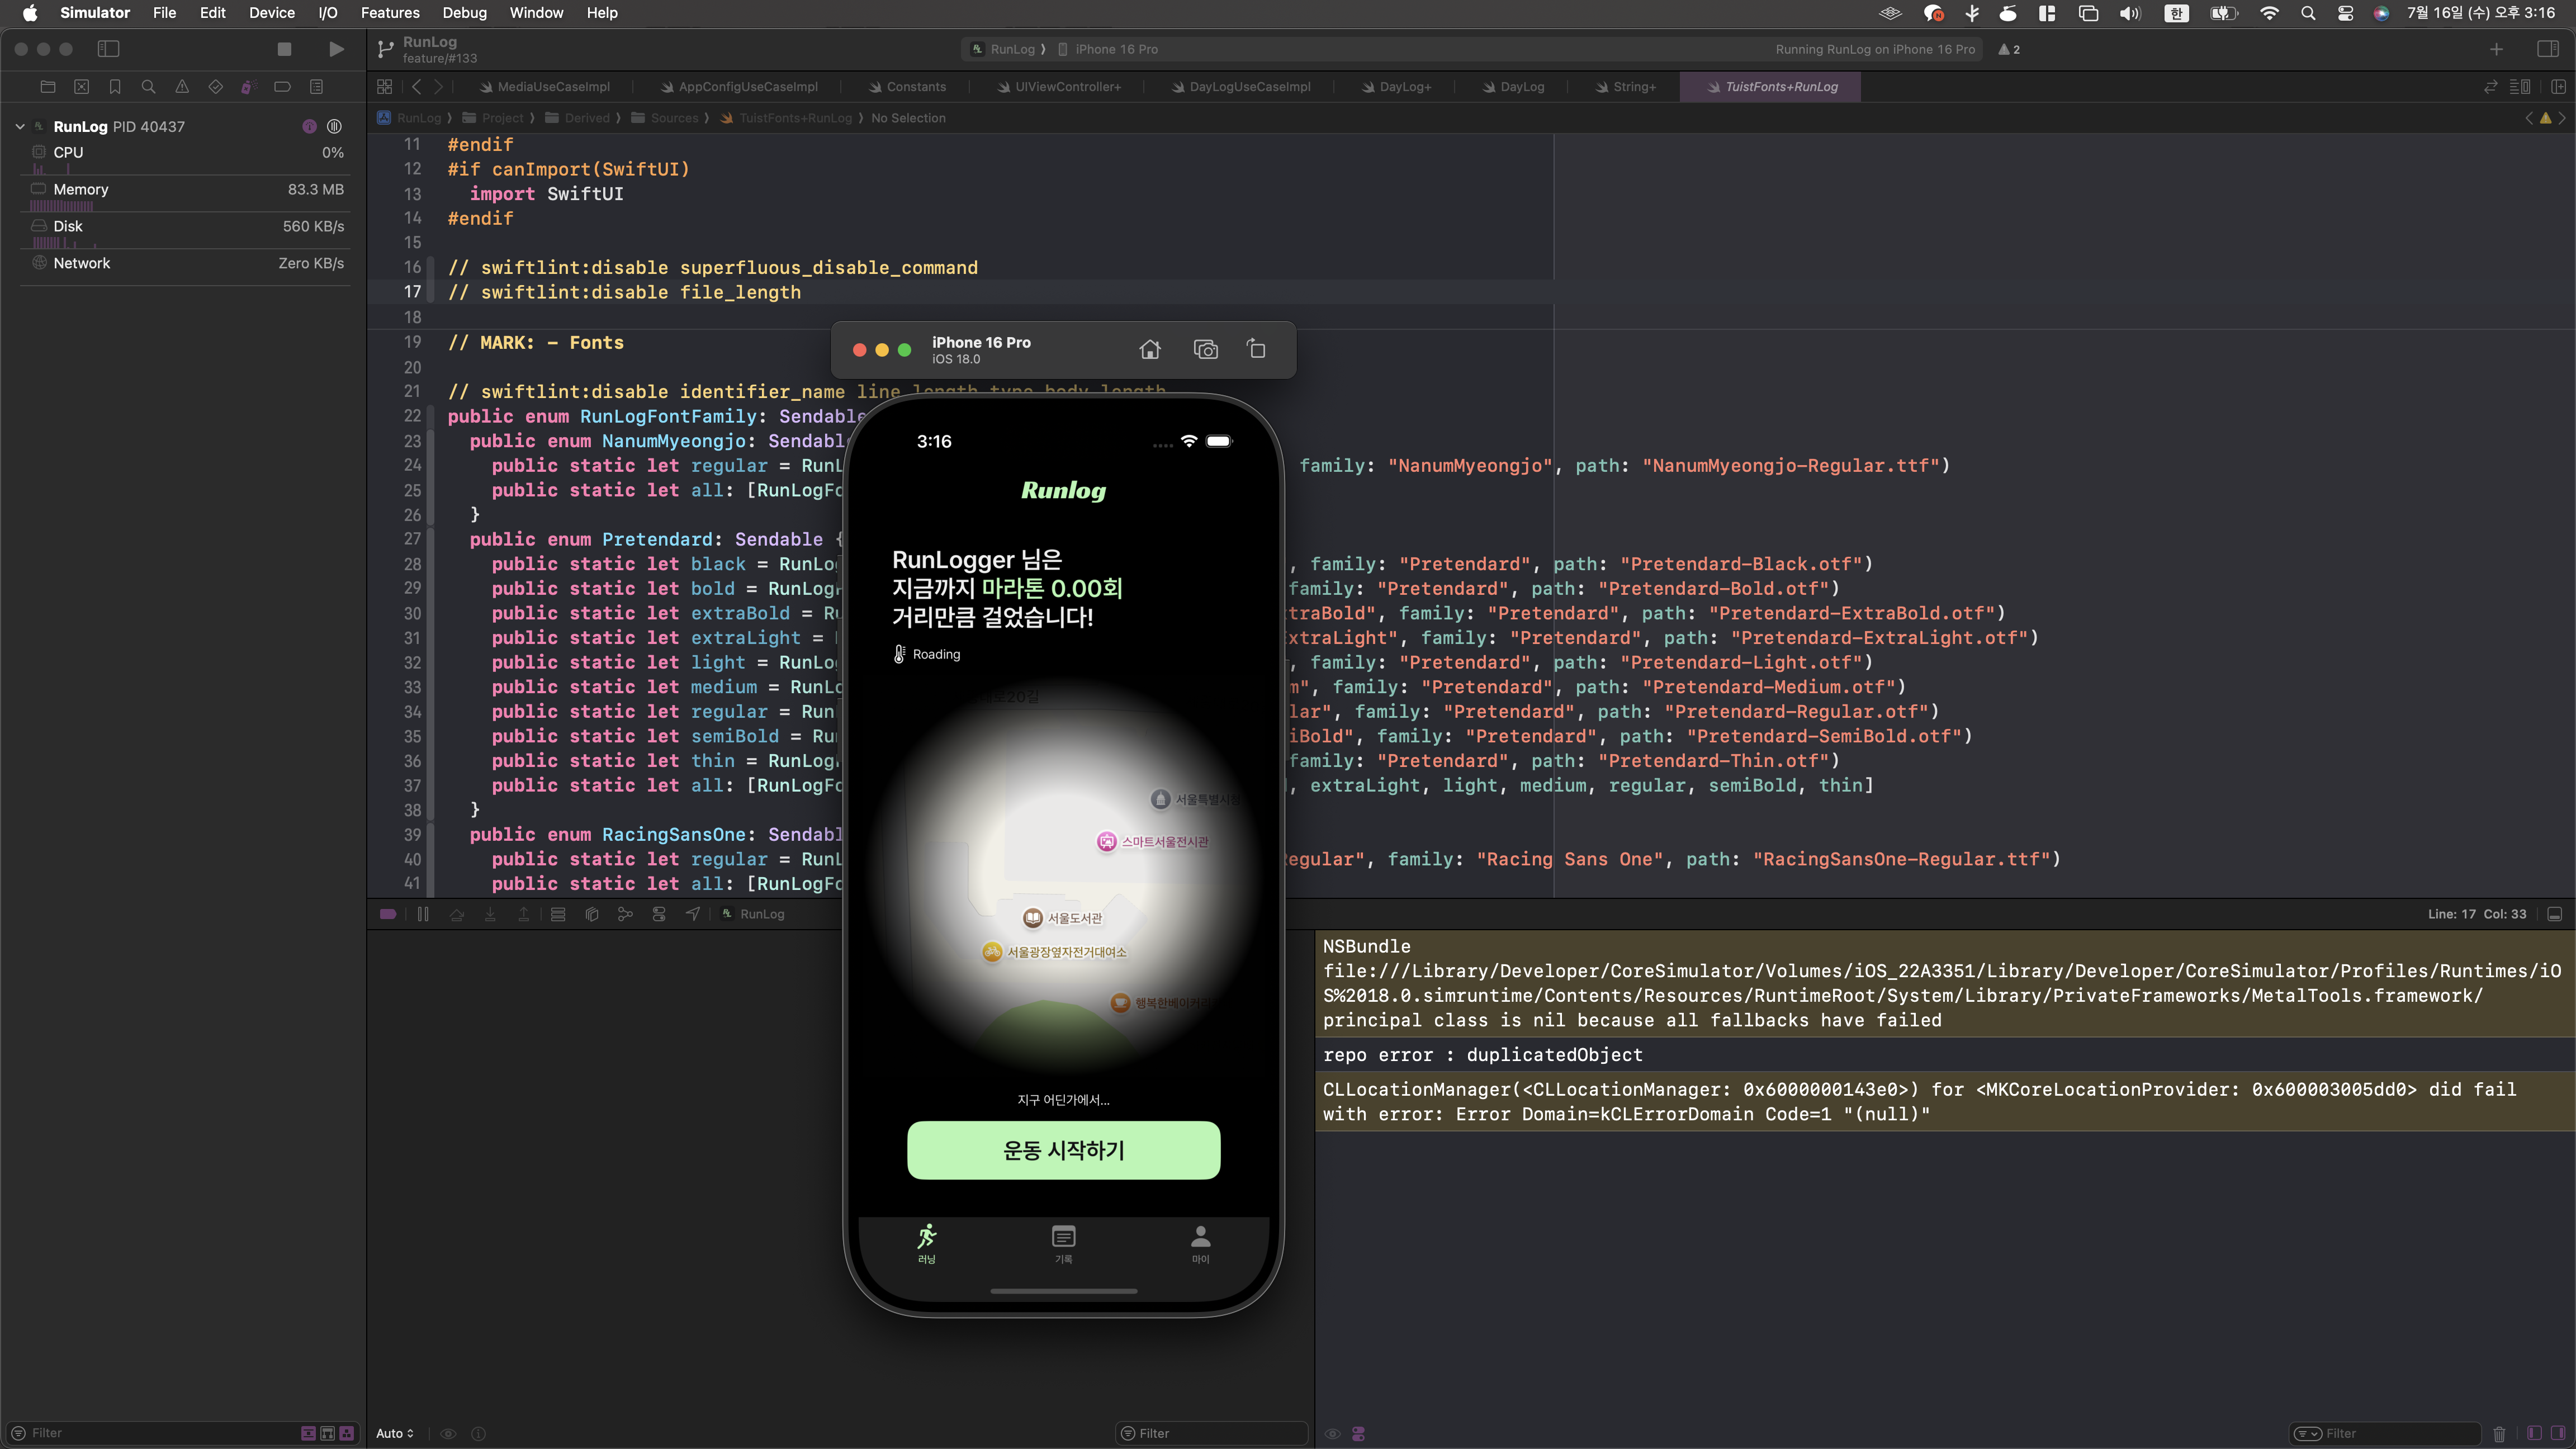2576x1449 pixels.
Task: Stop the running RunLog scheme
Action: (x=284, y=49)
